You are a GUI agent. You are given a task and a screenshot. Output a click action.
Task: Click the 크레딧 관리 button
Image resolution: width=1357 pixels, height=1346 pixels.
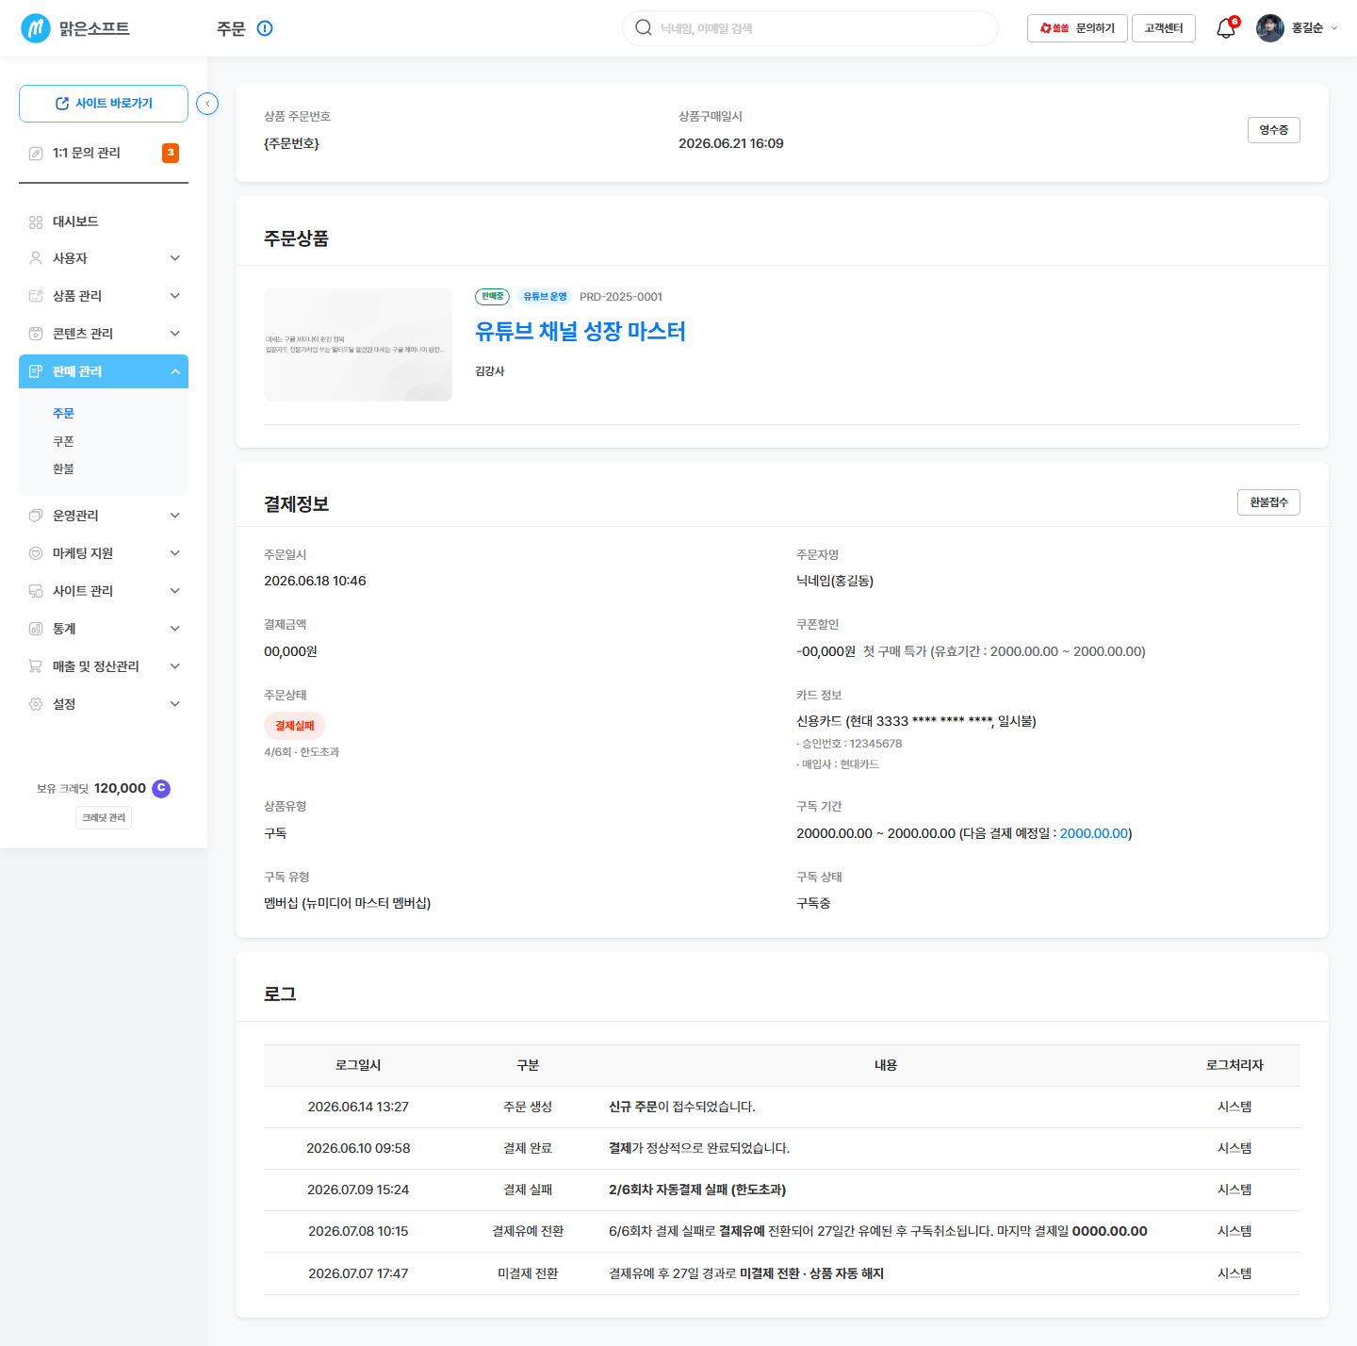coord(104,817)
